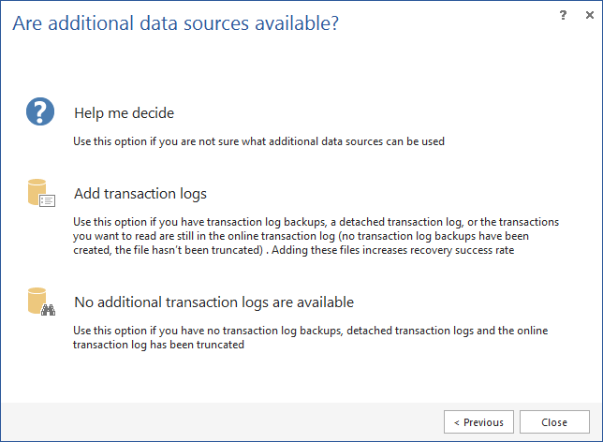Viewport: 603px width, 442px height.
Task: Pick 'No additional transaction logs are available'
Action: (213, 302)
